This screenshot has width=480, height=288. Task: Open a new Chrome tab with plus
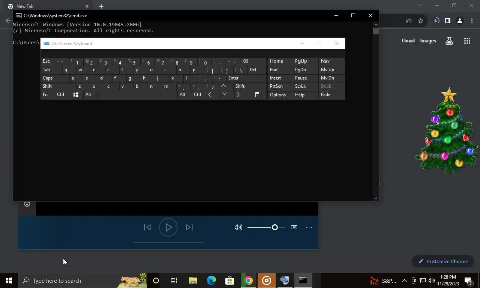(101, 6)
